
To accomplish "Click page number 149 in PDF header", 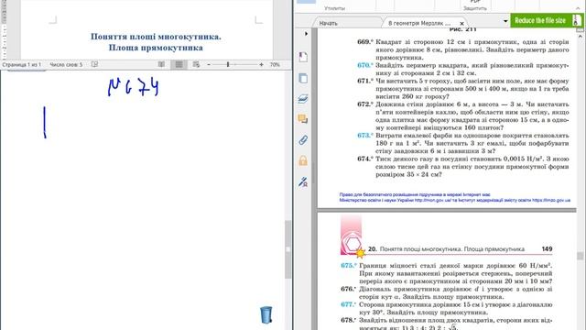I will [x=547, y=248].
